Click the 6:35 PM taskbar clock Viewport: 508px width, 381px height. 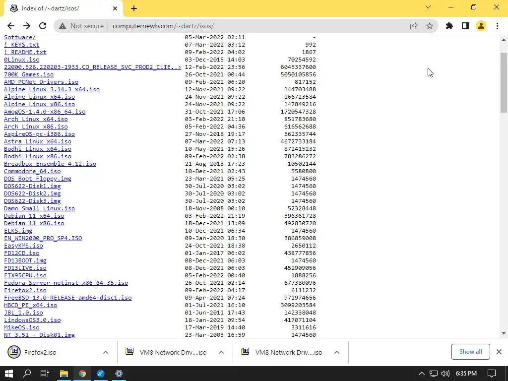click(466, 374)
